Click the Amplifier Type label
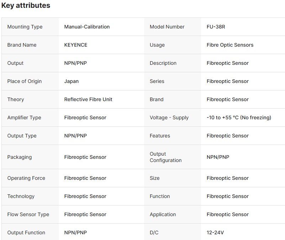 coord(24,118)
